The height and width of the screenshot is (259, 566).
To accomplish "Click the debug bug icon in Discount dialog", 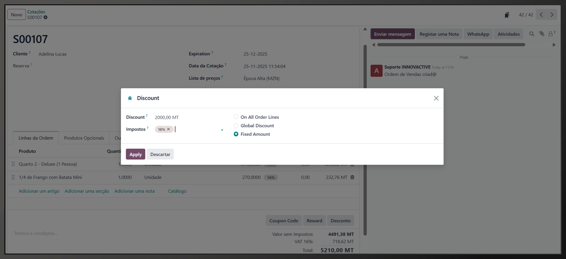I will (130, 98).
